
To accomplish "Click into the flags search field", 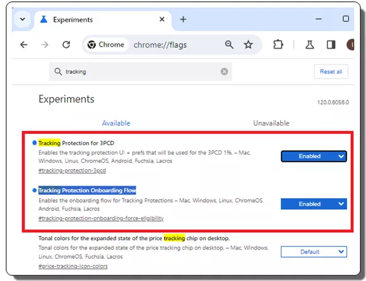I will point(141,71).
